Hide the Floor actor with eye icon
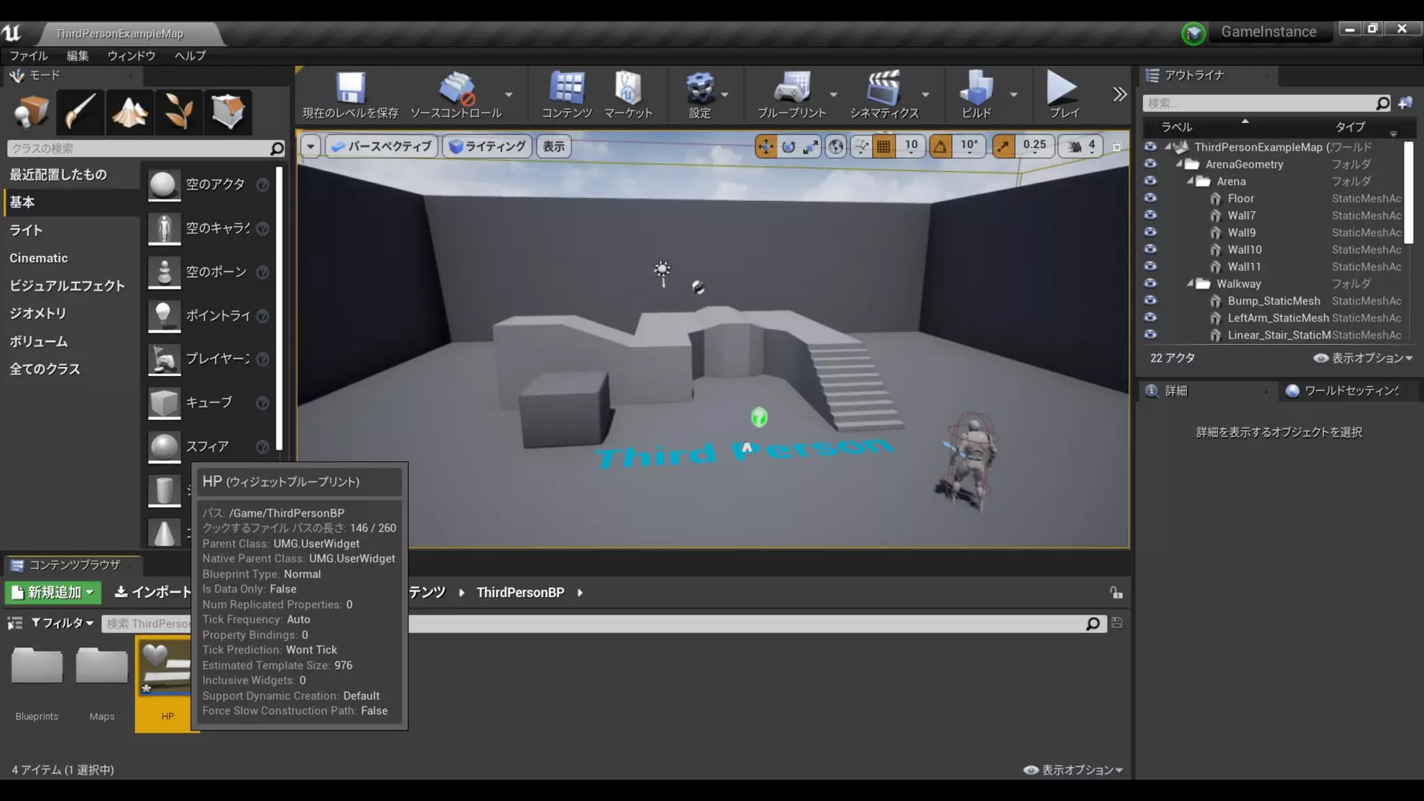 1150,198
